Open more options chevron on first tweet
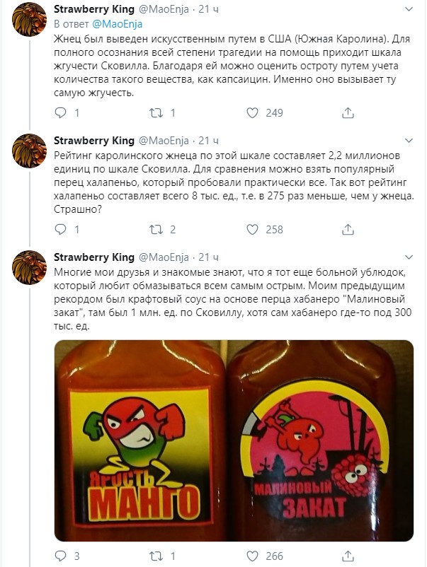The image size is (427, 567). pos(409,9)
